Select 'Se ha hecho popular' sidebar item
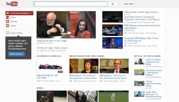The image size is (179, 102). [x=20, y=13]
